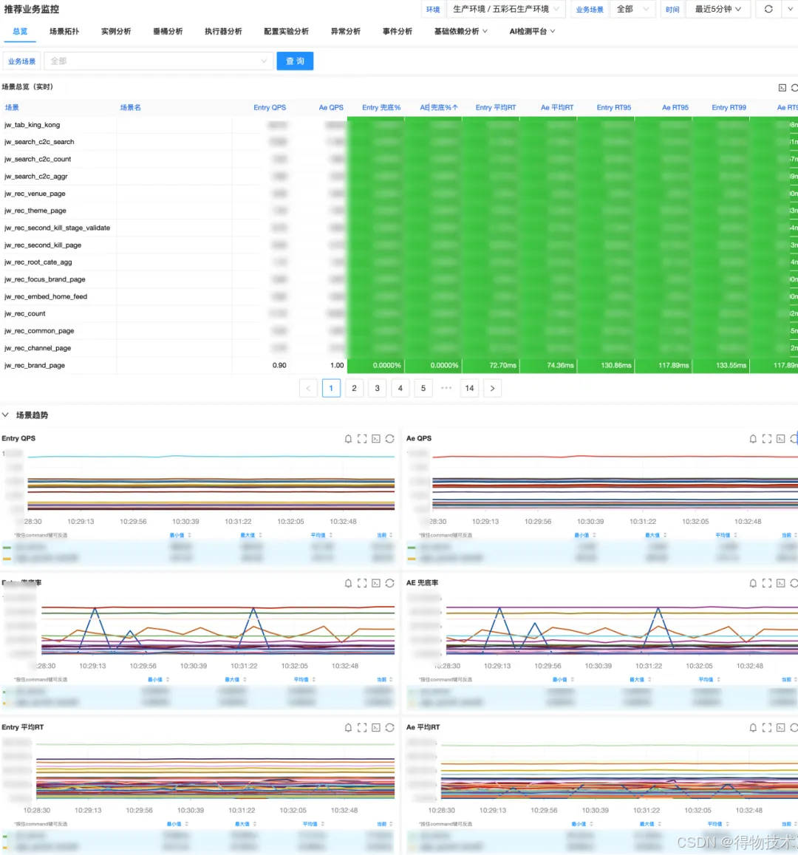
Task: Refresh the Entry 平均RT chart
Action: point(389,728)
